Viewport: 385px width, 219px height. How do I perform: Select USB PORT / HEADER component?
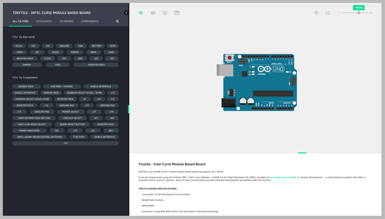click(62, 87)
